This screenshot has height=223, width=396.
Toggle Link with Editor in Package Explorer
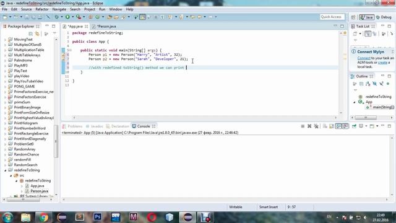pos(37,33)
